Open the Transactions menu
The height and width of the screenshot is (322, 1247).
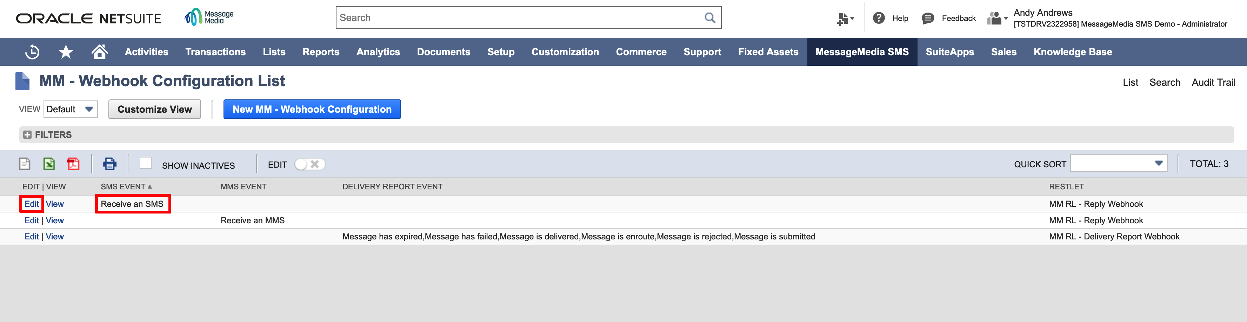click(x=215, y=52)
